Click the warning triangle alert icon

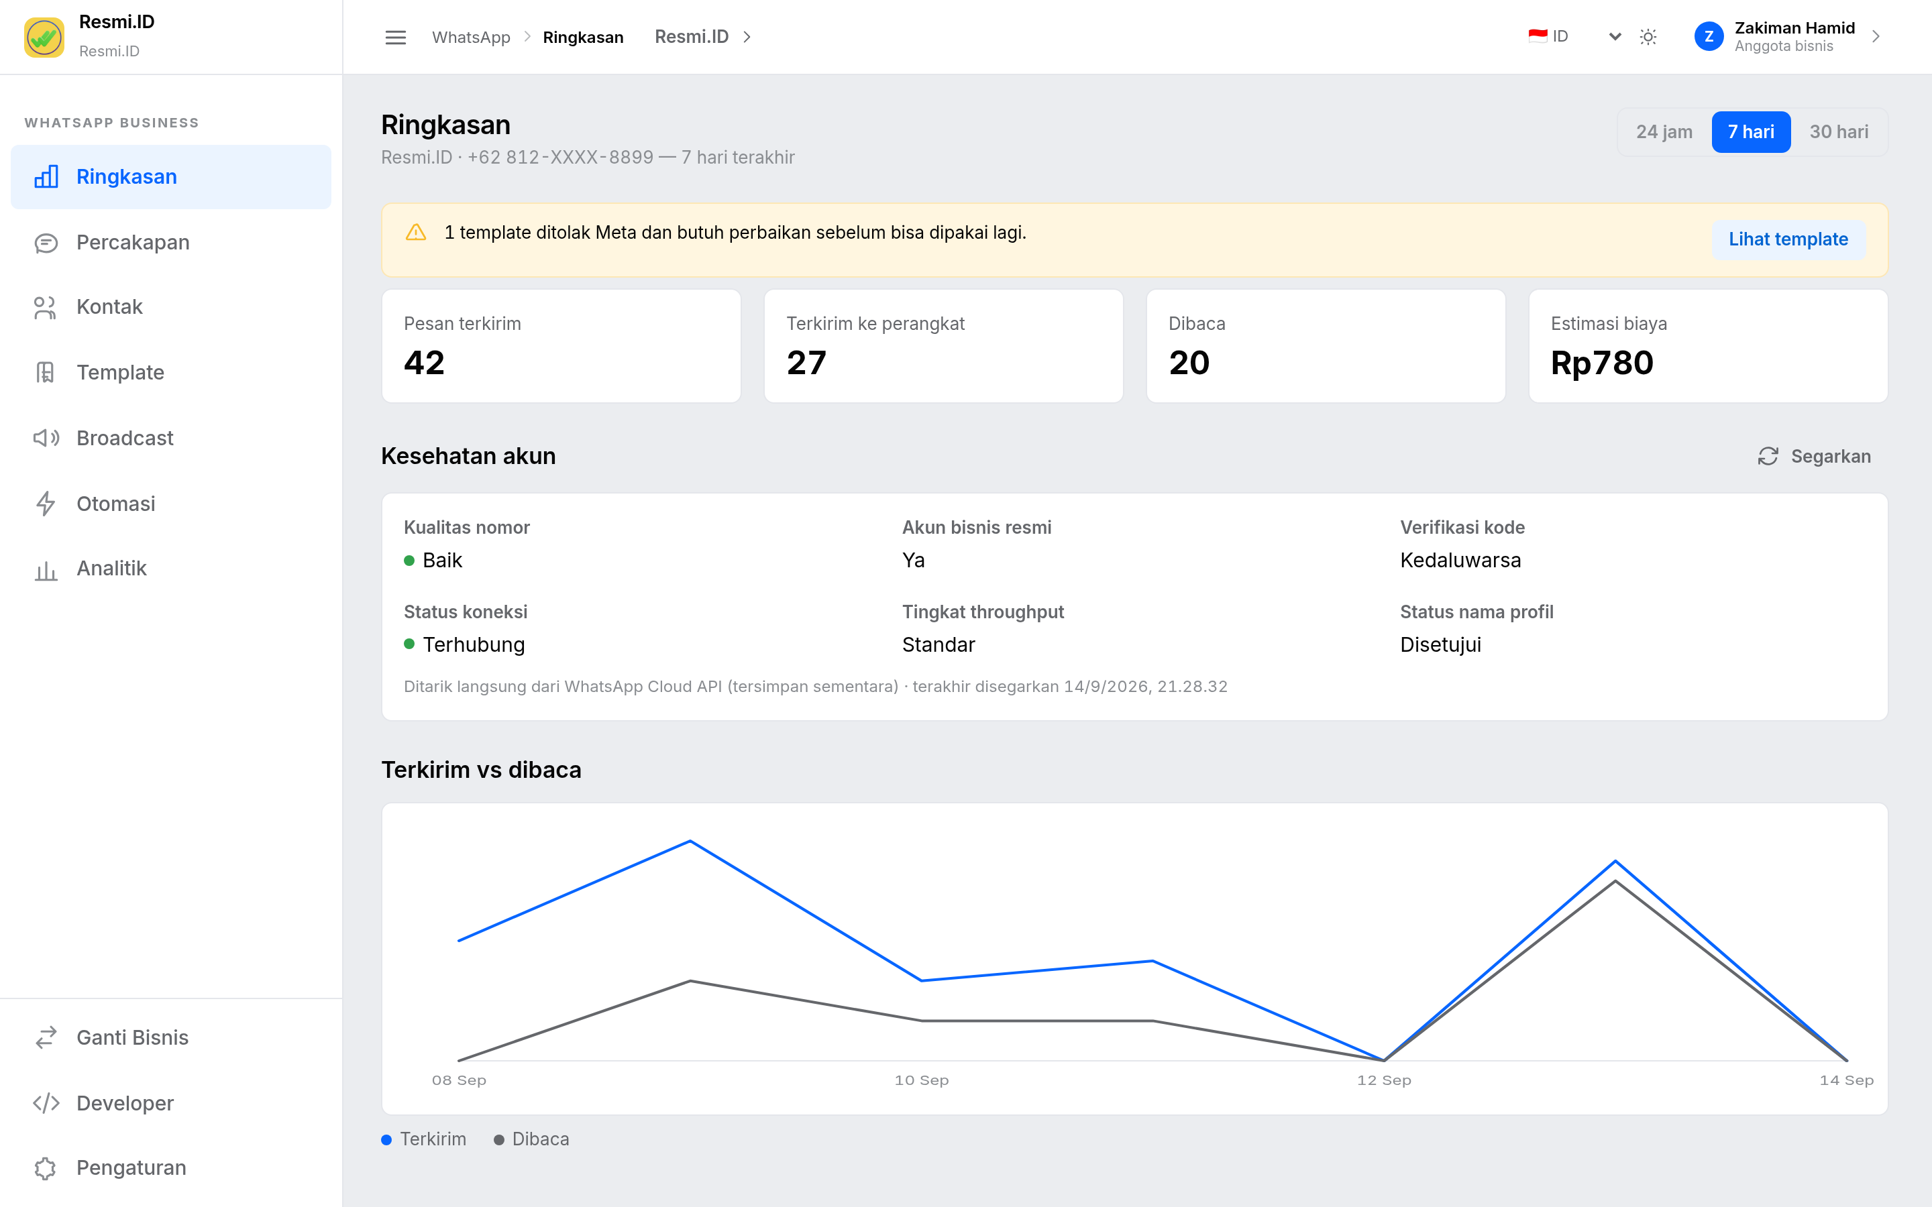point(416,232)
